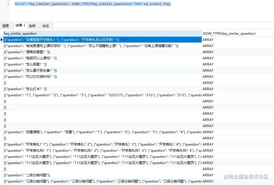Click ARRAY cell in the 二级分类问题 row

[237, 175]
